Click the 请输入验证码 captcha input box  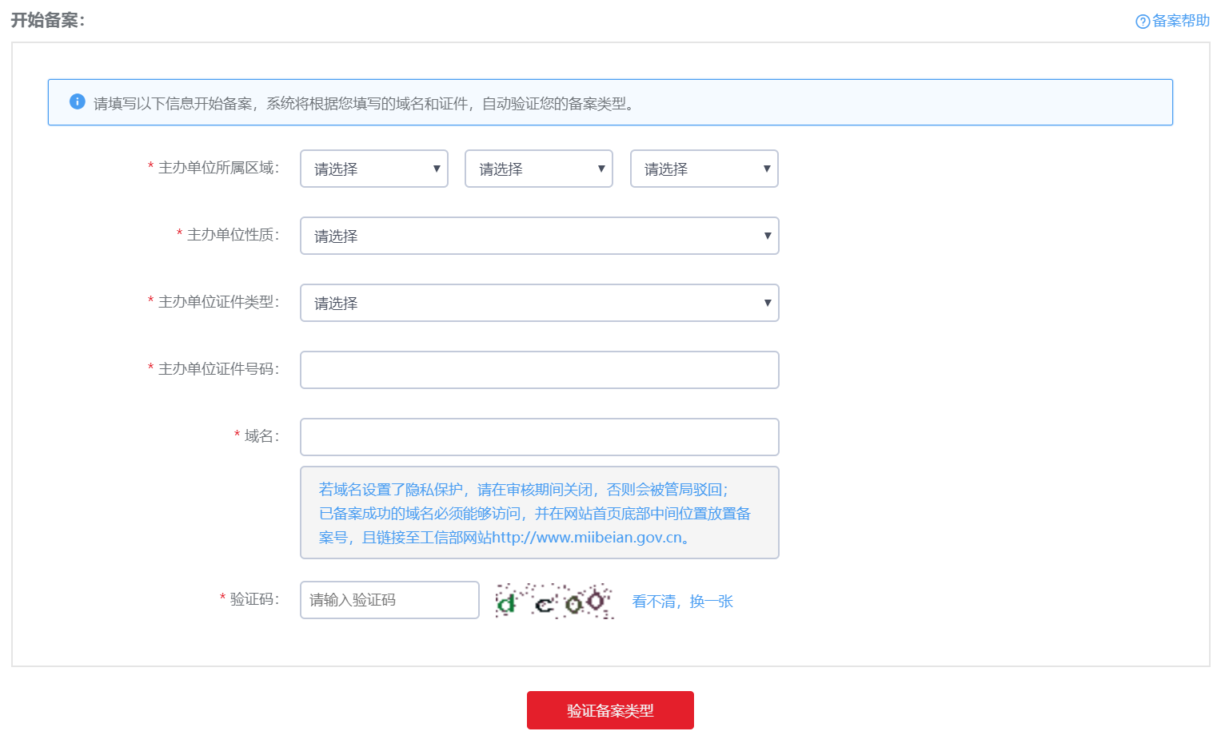[389, 600]
